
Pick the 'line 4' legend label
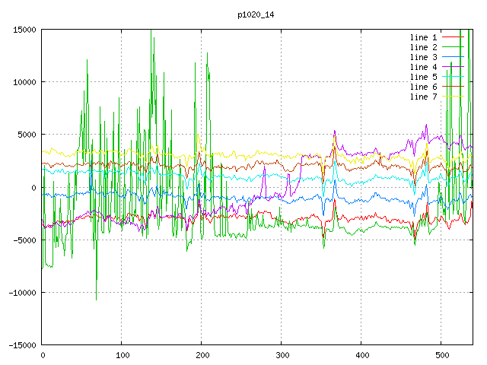(423, 67)
